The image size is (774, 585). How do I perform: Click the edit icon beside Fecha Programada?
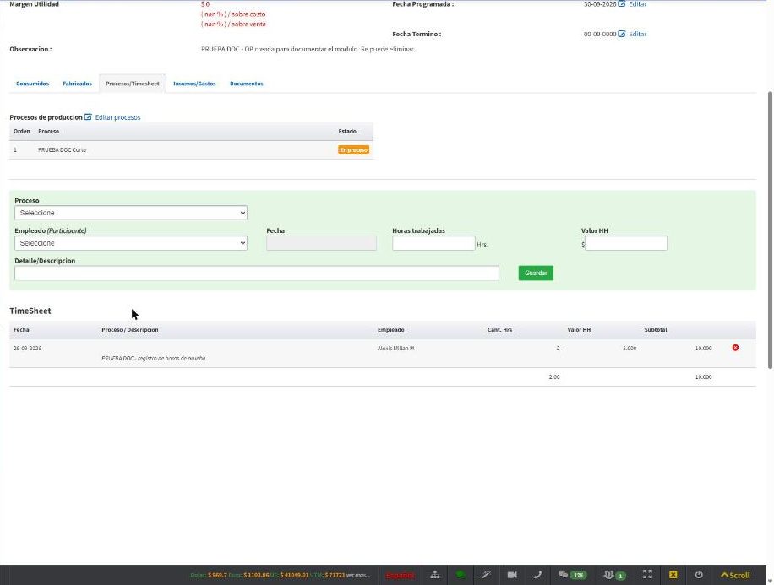[x=621, y=4]
